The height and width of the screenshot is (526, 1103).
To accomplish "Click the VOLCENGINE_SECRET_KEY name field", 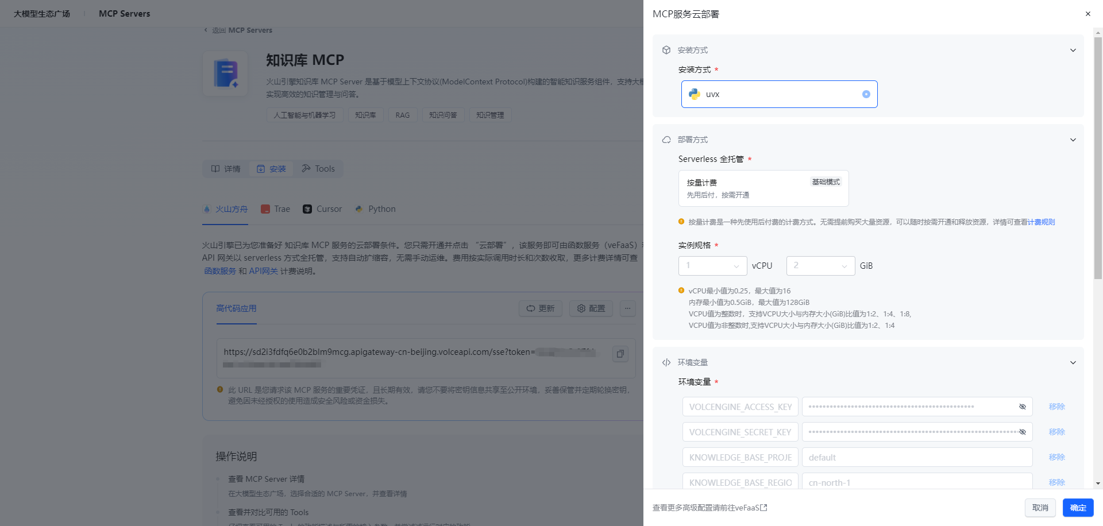I will tap(741, 432).
